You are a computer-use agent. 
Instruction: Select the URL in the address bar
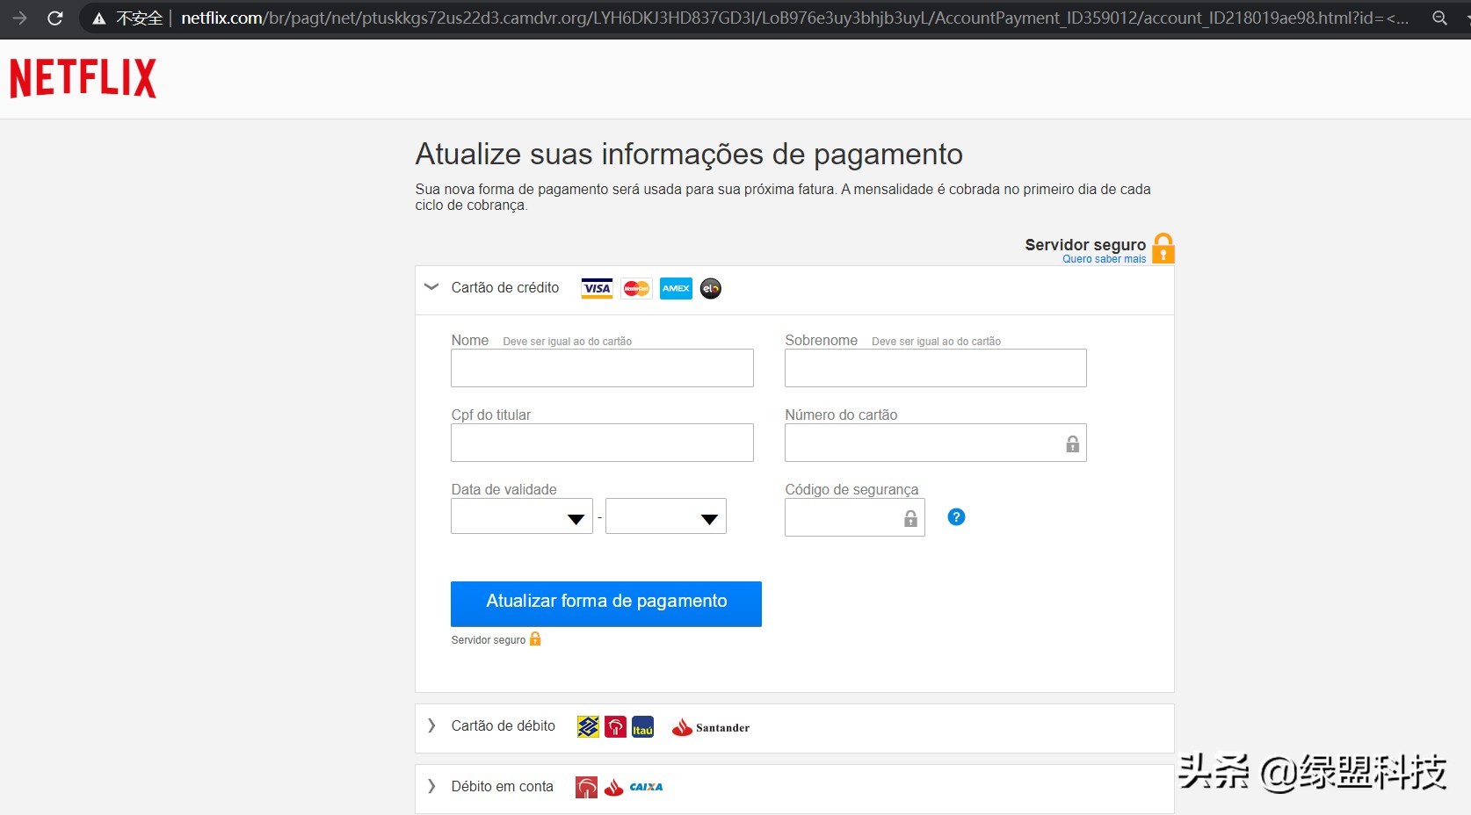pos(794,18)
